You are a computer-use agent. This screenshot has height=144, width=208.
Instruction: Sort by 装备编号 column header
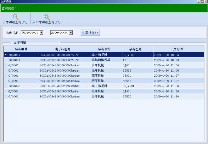coord(21,49)
